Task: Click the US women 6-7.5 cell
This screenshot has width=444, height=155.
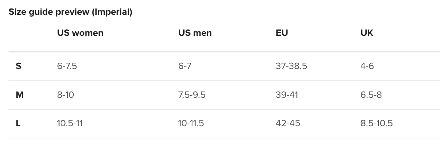Action: click(x=67, y=66)
